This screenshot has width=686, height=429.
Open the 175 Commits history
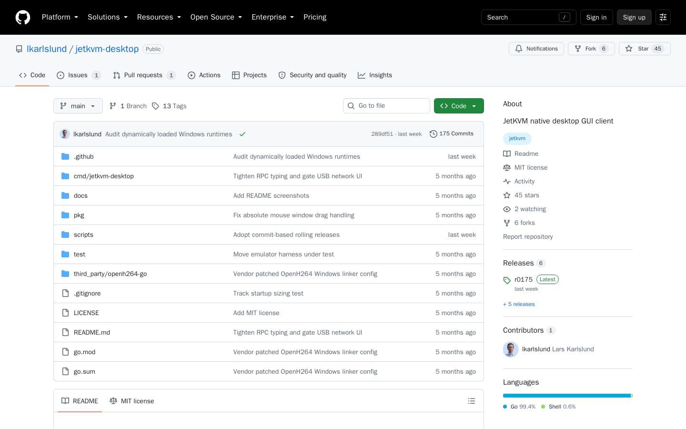point(452,134)
